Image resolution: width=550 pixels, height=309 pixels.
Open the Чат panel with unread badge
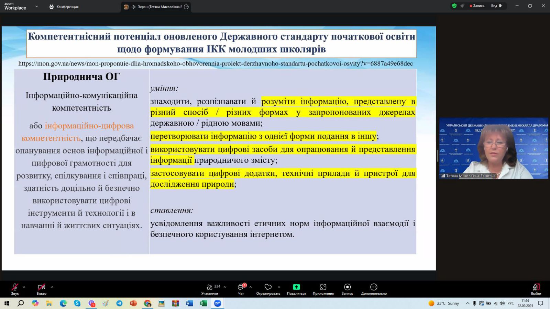click(x=241, y=289)
